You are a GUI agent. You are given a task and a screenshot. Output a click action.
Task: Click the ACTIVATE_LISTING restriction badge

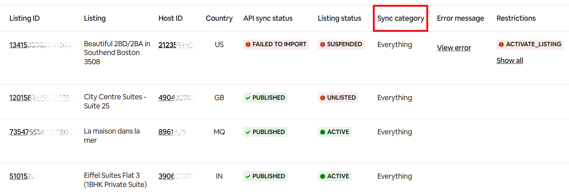click(x=530, y=44)
